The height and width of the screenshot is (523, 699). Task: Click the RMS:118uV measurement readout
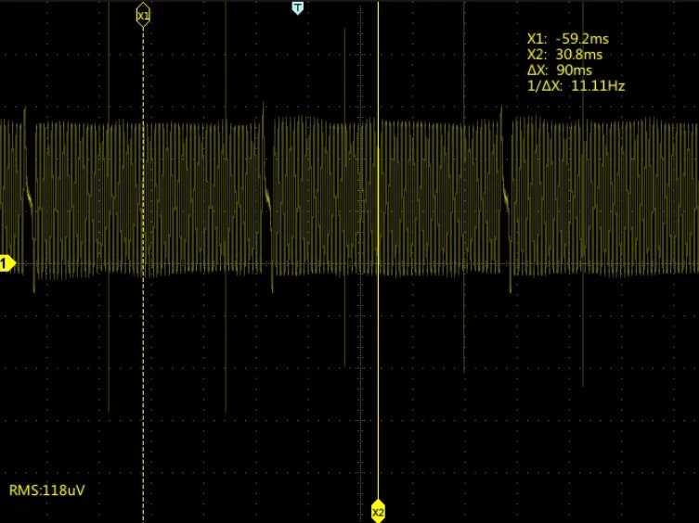coord(46,490)
